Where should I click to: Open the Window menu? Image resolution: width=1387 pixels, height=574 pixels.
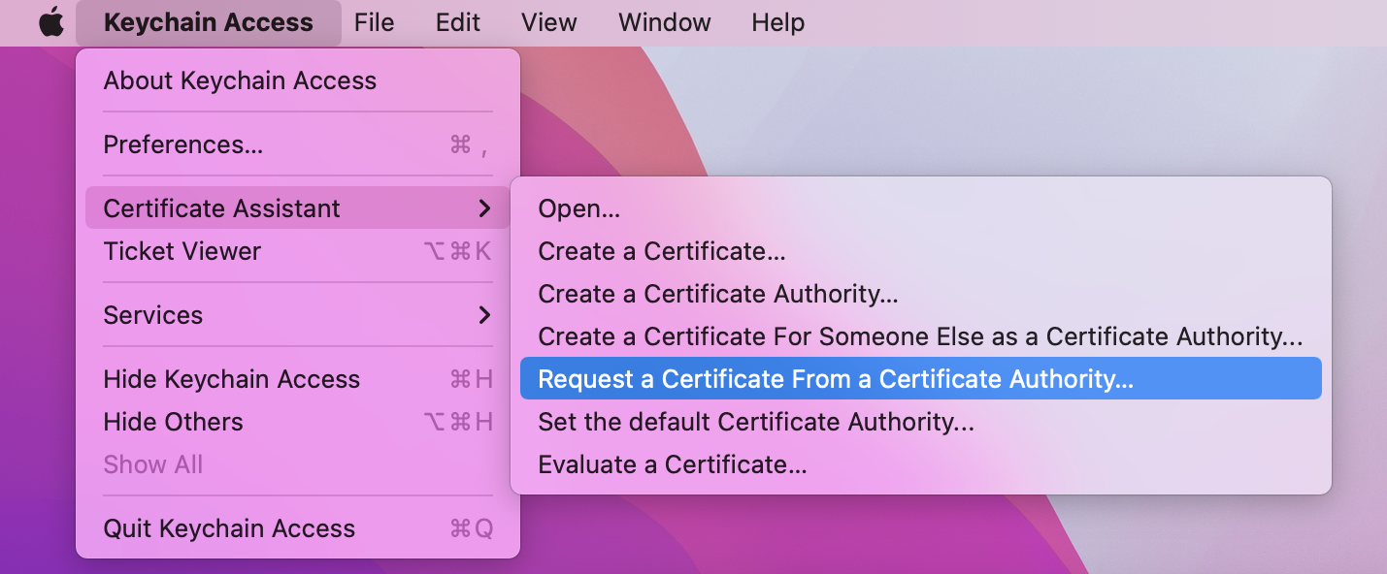click(x=664, y=22)
